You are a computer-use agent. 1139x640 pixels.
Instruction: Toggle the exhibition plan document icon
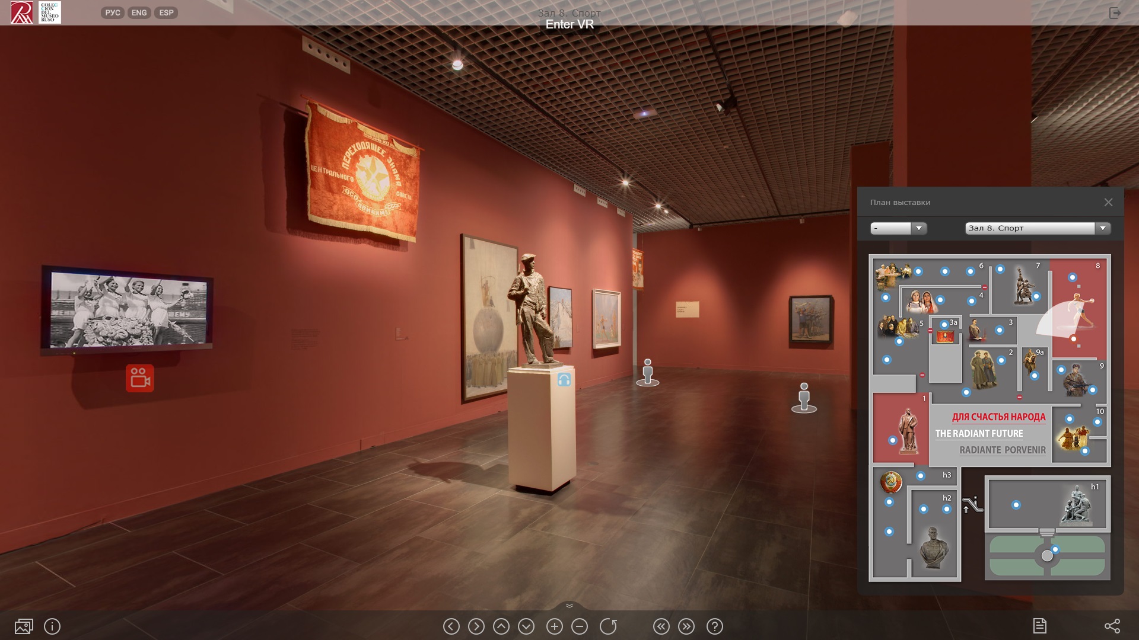point(1039,626)
